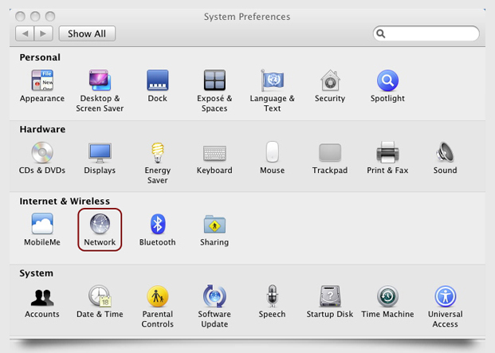Open Desktop & Screen Saver pane
Screen dimensions: 495x353
pos(100,91)
